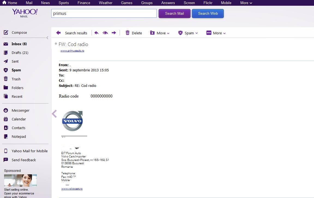Open the www.volvocars.ro link

[x=72, y=188]
